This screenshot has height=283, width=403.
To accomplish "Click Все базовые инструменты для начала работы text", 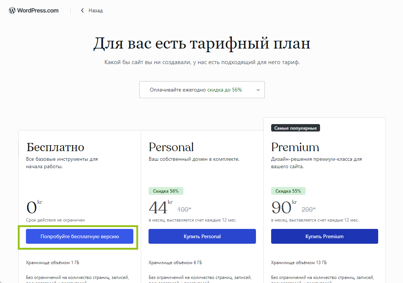I will 62,163.
